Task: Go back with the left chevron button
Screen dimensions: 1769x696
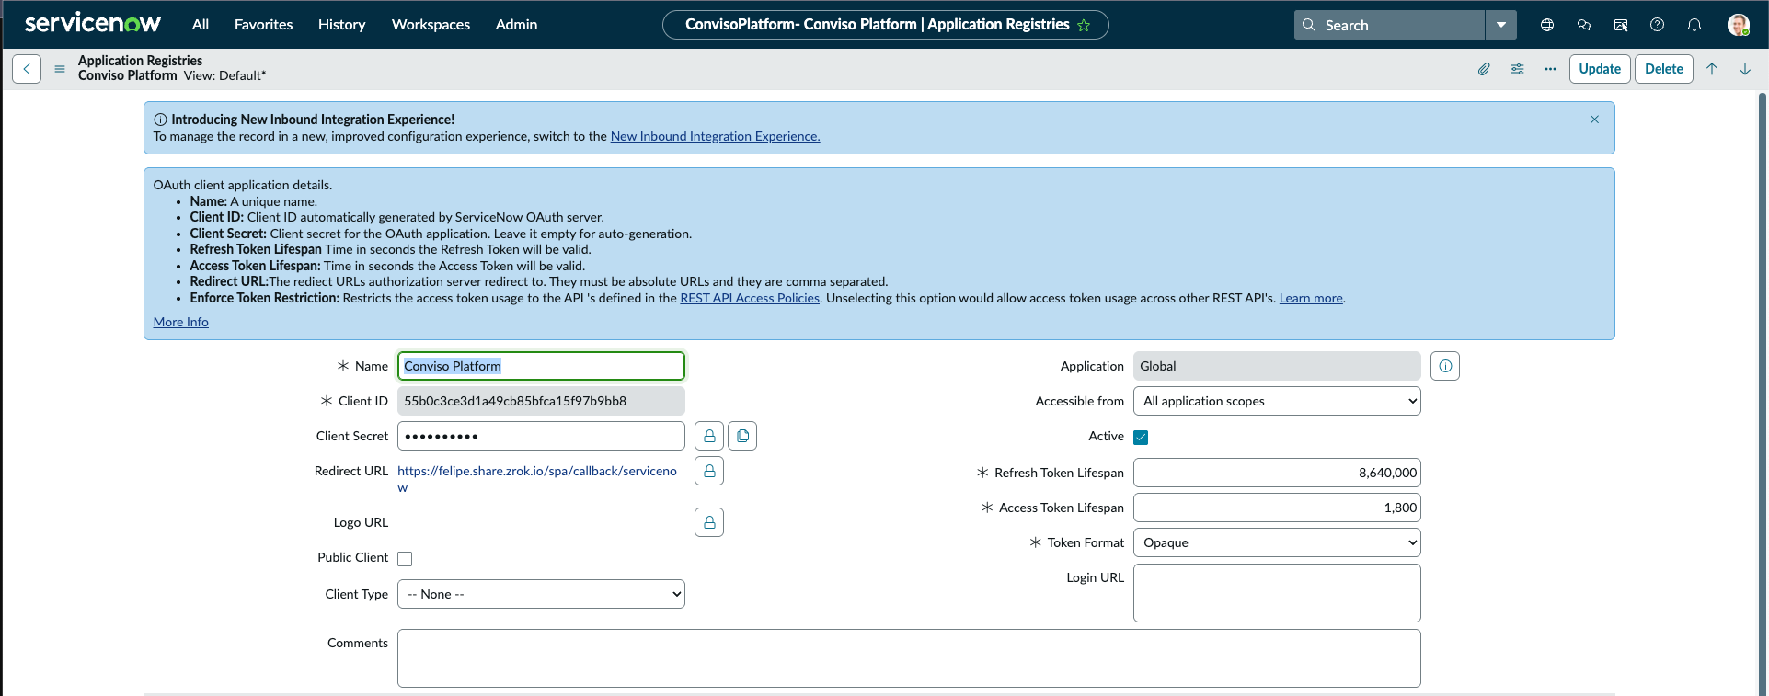Action: [x=27, y=69]
